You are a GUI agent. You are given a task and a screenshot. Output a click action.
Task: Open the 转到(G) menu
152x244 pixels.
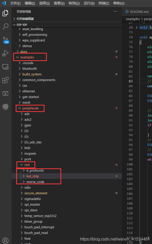(x=74, y=3)
